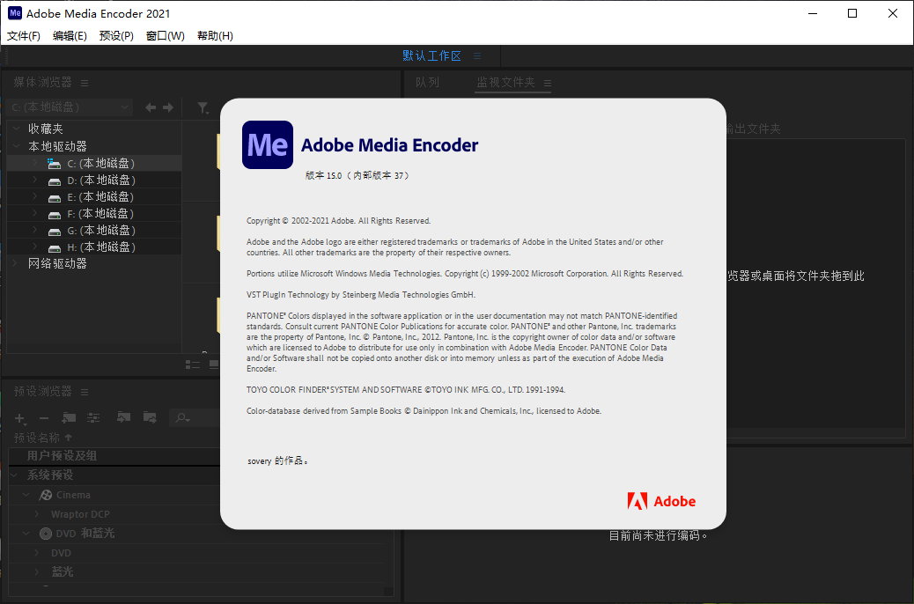
Task: Select the 默认工作区 workspace
Action: [x=431, y=55]
